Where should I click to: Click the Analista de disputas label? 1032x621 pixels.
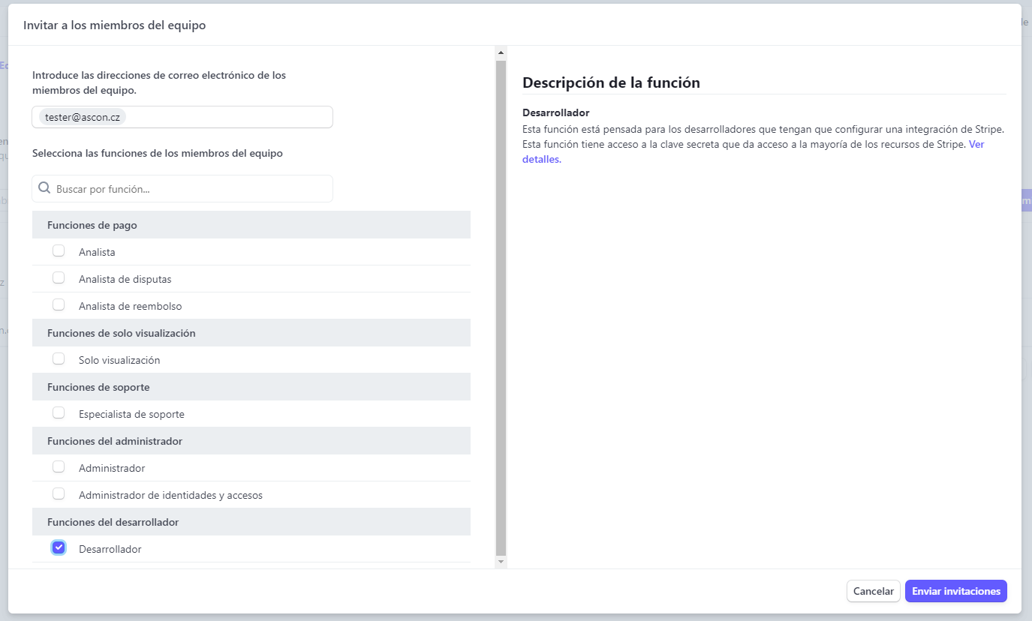[125, 279]
